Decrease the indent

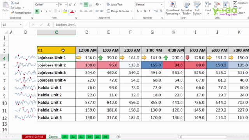click(x=97, y=11)
